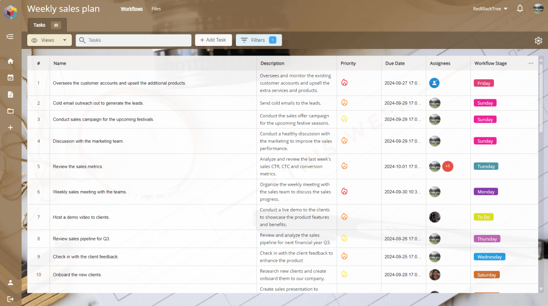Click the pink Sunday stage chip on row 2
548x306 pixels.
coord(485,103)
